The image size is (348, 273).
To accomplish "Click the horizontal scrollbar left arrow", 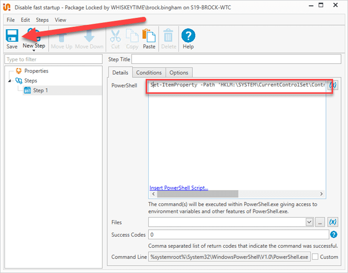I will [x=153, y=194].
